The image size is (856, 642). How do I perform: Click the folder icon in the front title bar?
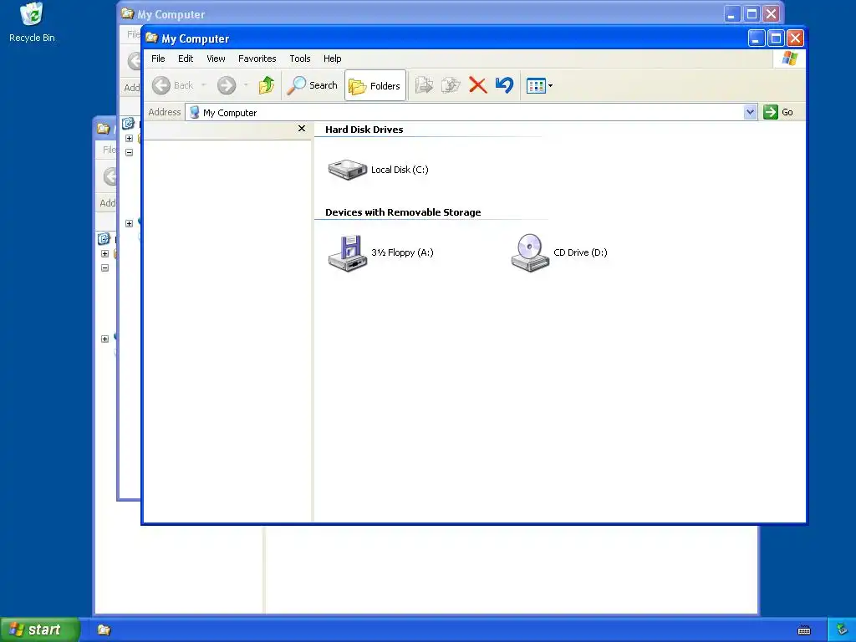pyautogui.click(x=152, y=38)
